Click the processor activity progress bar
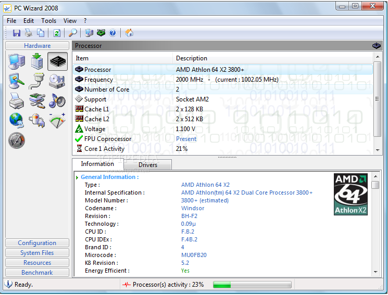The image size is (388, 295). point(252,285)
